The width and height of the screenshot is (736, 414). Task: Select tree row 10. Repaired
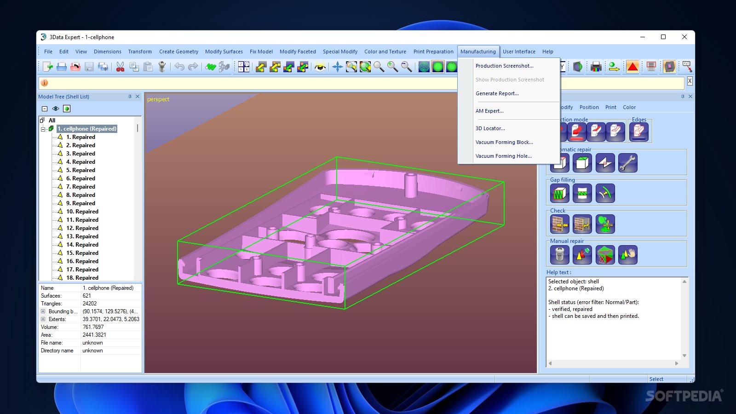point(82,212)
